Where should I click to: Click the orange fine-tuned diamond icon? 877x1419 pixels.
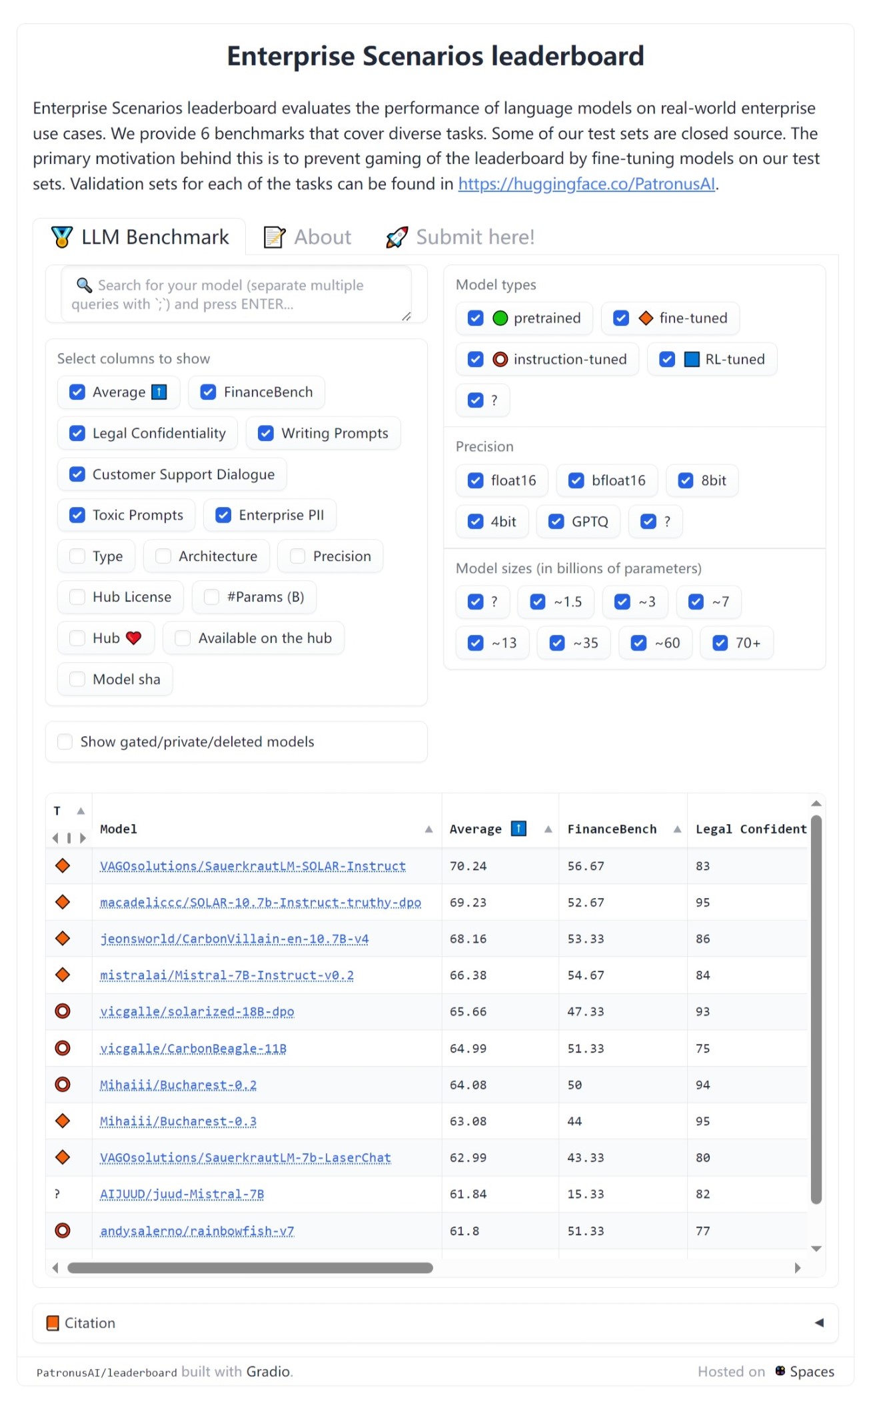point(646,318)
